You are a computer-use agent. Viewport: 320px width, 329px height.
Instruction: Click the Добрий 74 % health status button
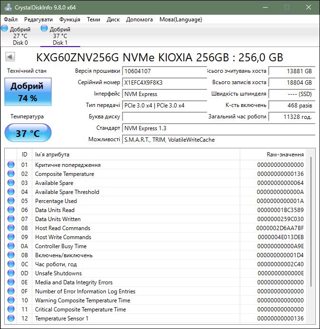click(28, 92)
